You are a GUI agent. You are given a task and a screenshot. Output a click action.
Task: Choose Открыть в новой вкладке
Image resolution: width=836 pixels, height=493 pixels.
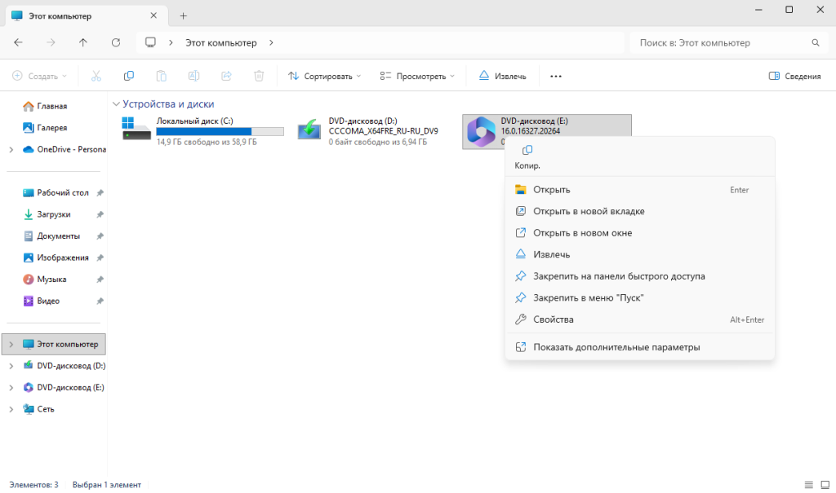pos(640,211)
